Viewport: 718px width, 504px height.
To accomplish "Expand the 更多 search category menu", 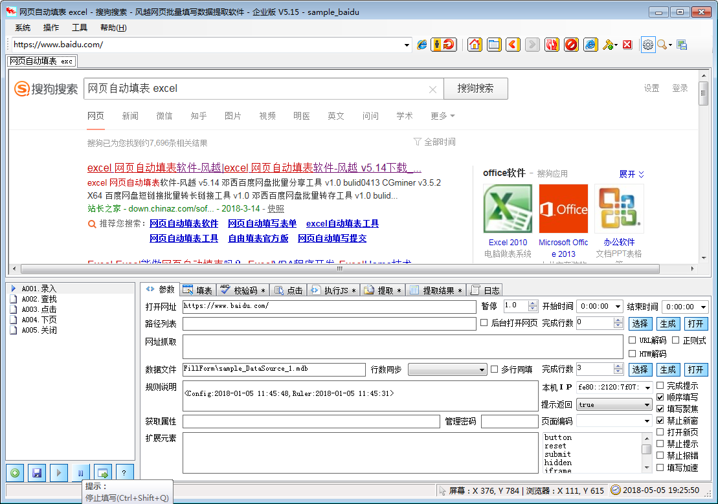I will click(x=442, y=116).
